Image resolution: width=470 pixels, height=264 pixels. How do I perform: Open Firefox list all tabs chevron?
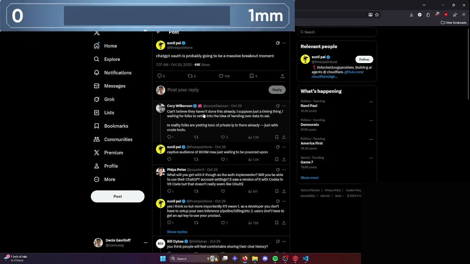[424, 5]
